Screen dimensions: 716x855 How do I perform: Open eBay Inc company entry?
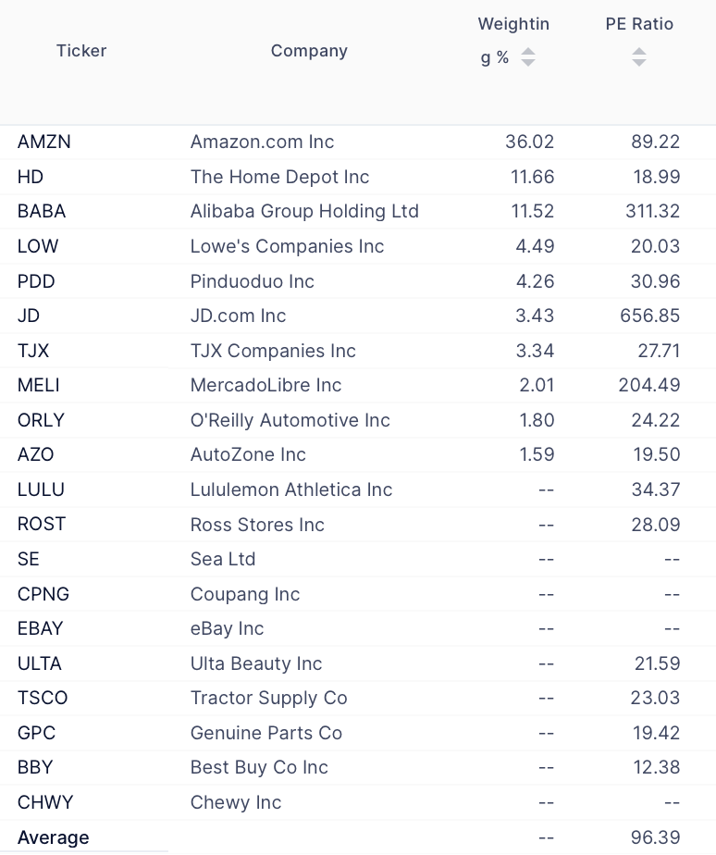[228, 628]
